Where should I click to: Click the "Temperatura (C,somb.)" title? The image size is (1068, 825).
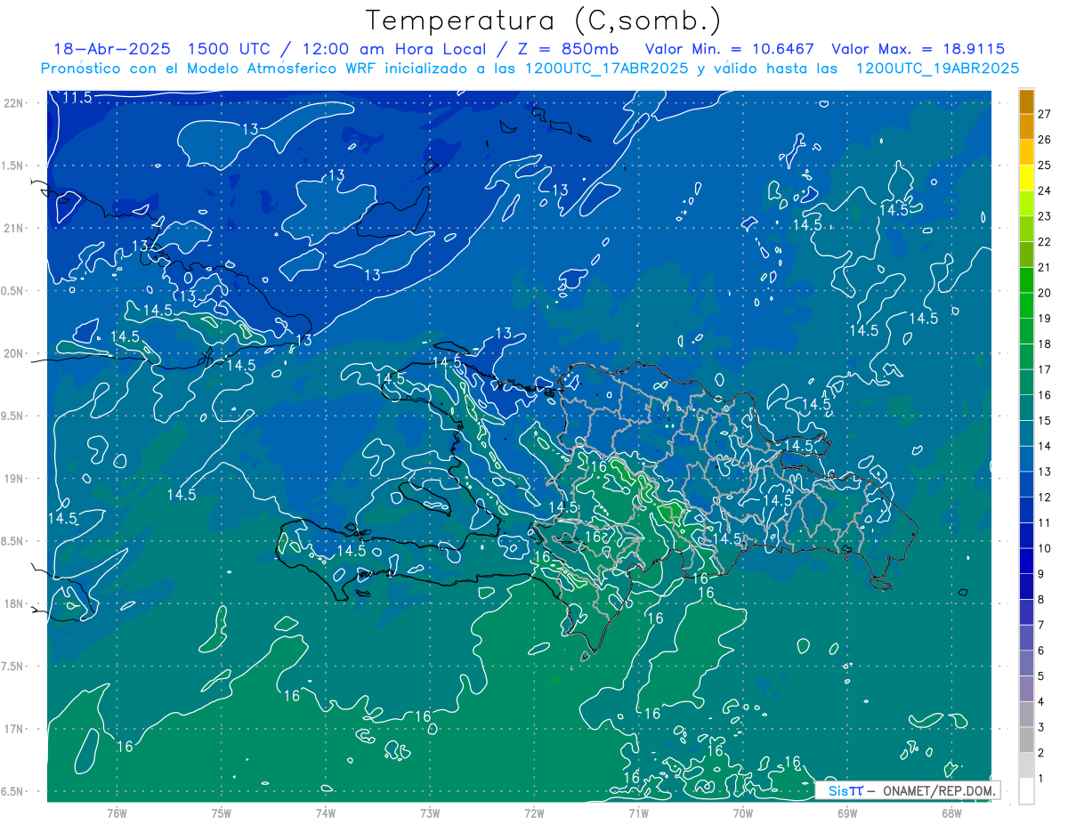(x=543, y=20)
